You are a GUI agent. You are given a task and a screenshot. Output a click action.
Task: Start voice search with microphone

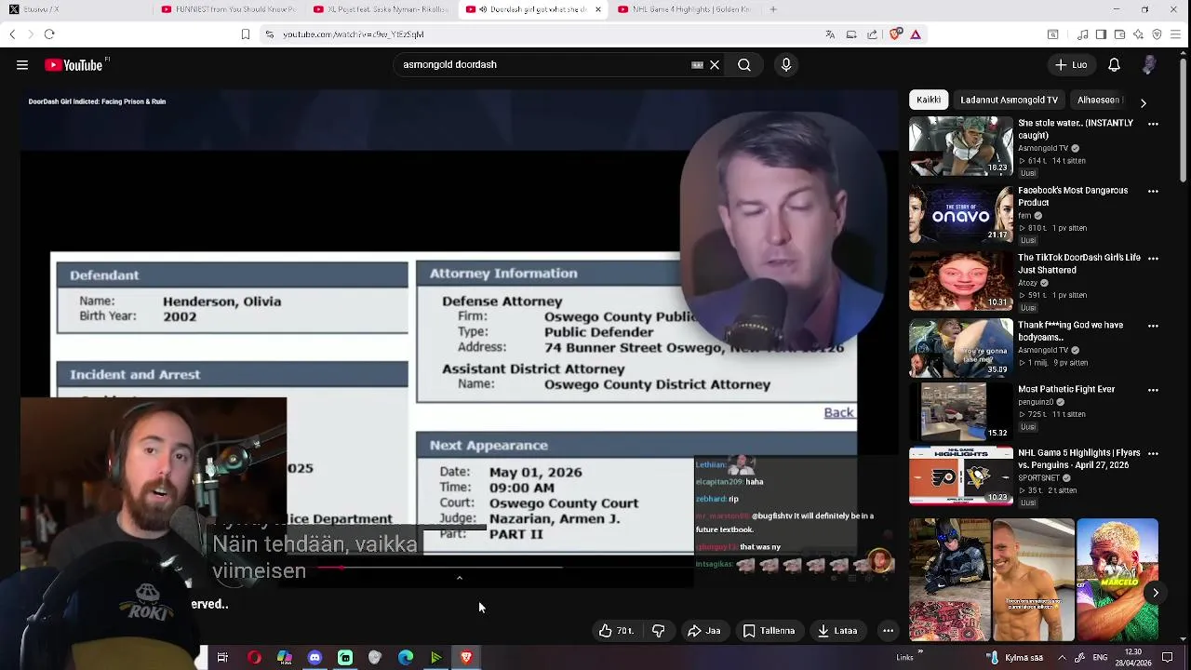(786, 65)
